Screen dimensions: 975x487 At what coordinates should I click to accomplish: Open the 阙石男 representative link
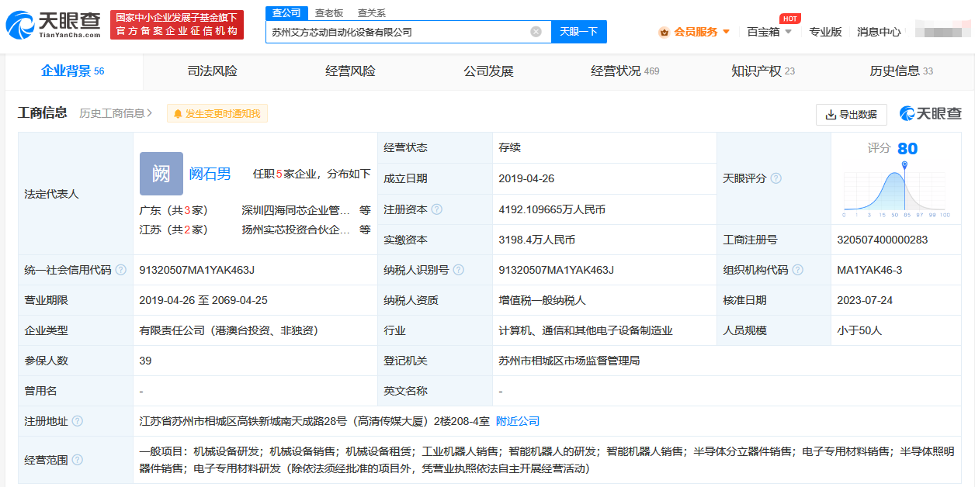pyautogui.click(x=210, y=174)
